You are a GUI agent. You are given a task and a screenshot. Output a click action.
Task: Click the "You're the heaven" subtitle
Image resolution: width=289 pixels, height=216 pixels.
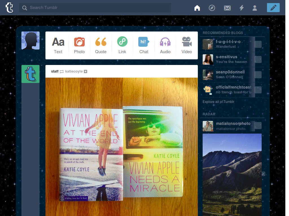pos(231,62)
